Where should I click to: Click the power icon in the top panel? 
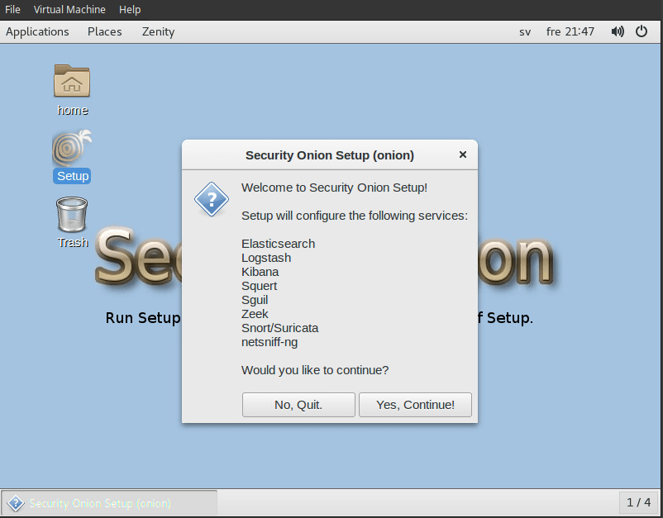click(642, 31)
